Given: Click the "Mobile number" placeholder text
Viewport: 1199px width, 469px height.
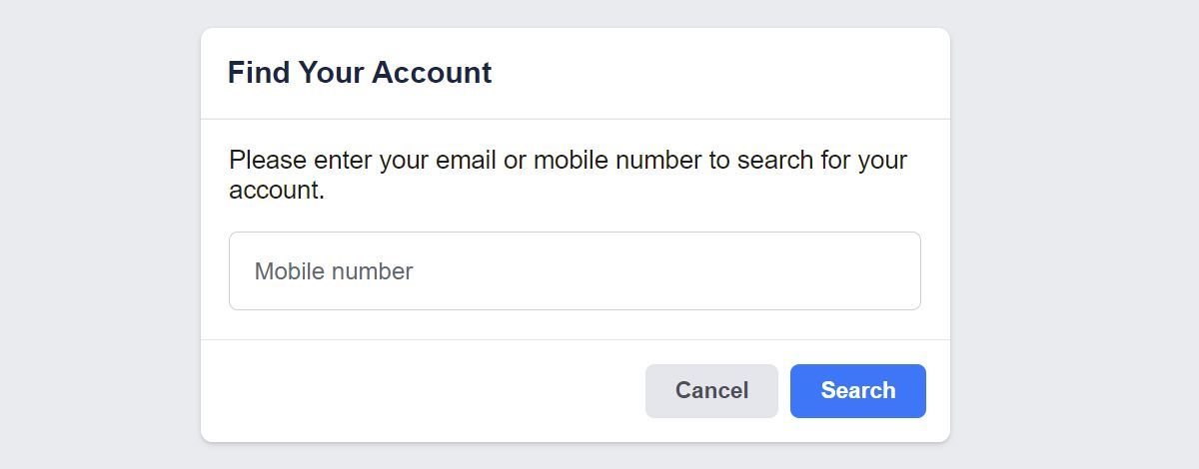Looking at the screenshot, I should point(334,271).
